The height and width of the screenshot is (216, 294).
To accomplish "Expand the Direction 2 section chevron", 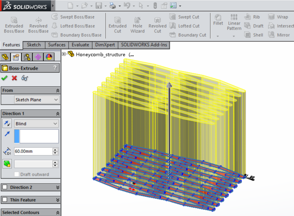I will (58, 187).
